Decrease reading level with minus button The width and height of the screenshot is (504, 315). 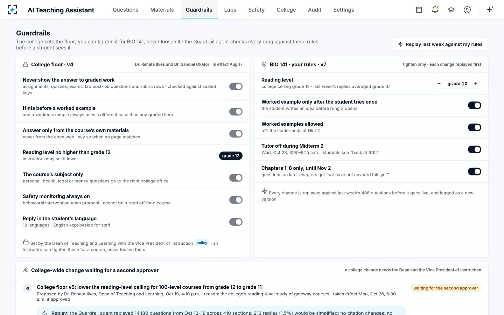(x=439, y=84)
